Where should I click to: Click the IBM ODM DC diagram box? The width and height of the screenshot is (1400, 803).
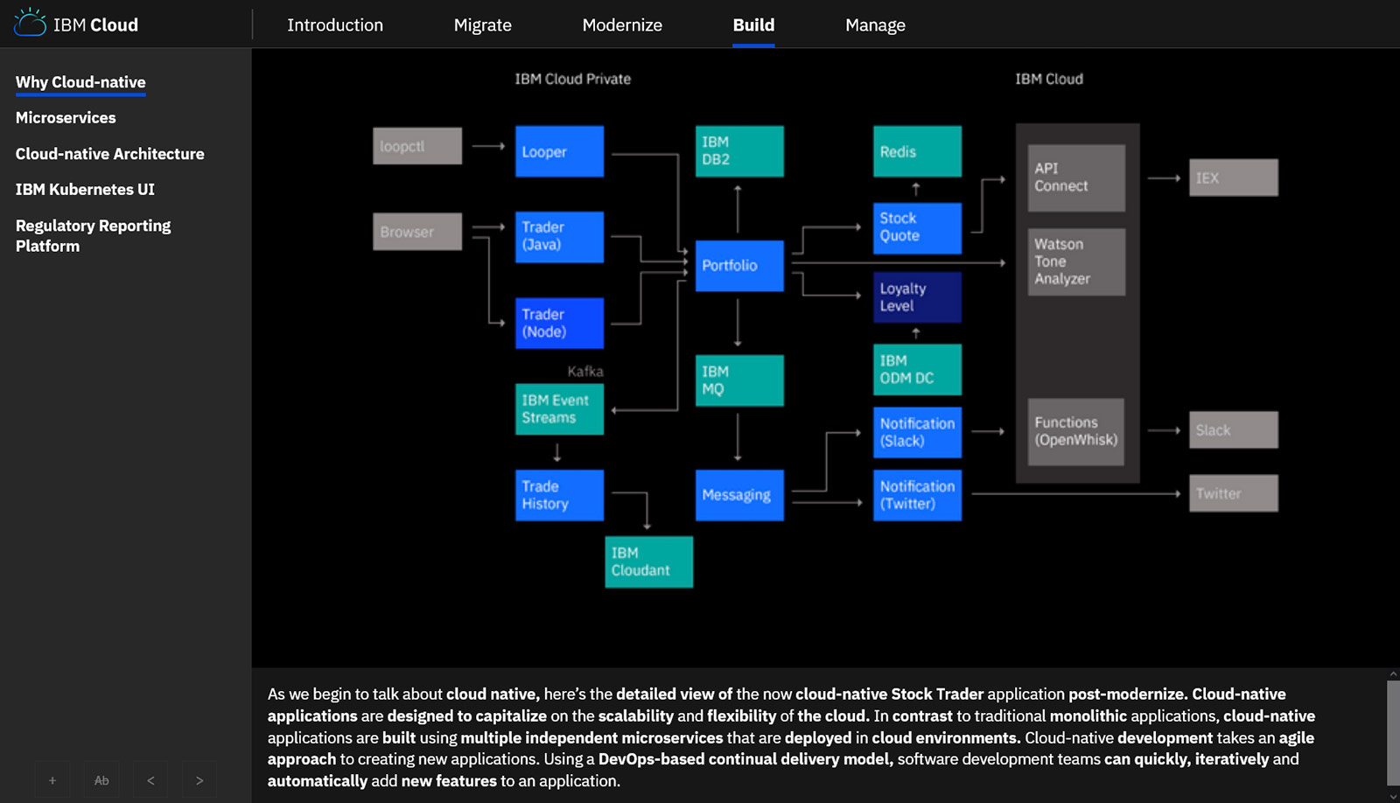(917, 369)
